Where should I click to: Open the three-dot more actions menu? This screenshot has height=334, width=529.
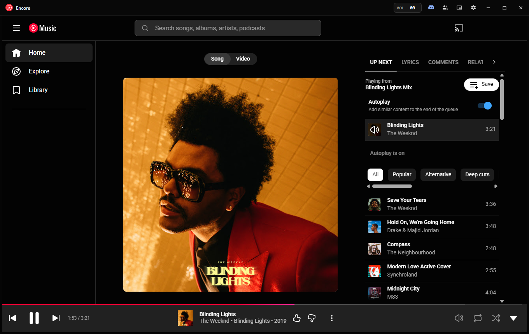coord(331,318)
